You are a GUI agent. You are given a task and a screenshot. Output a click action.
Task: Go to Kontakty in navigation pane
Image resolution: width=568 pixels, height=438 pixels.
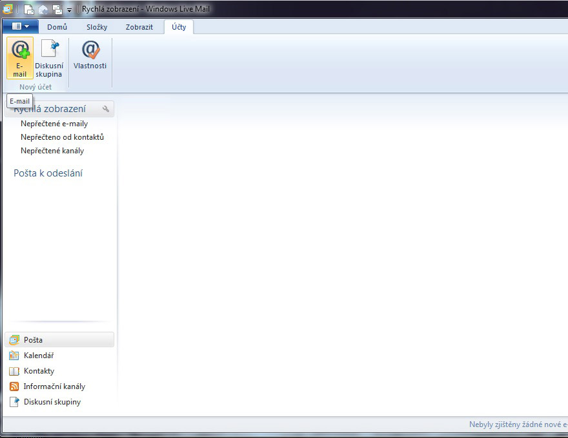39,371
